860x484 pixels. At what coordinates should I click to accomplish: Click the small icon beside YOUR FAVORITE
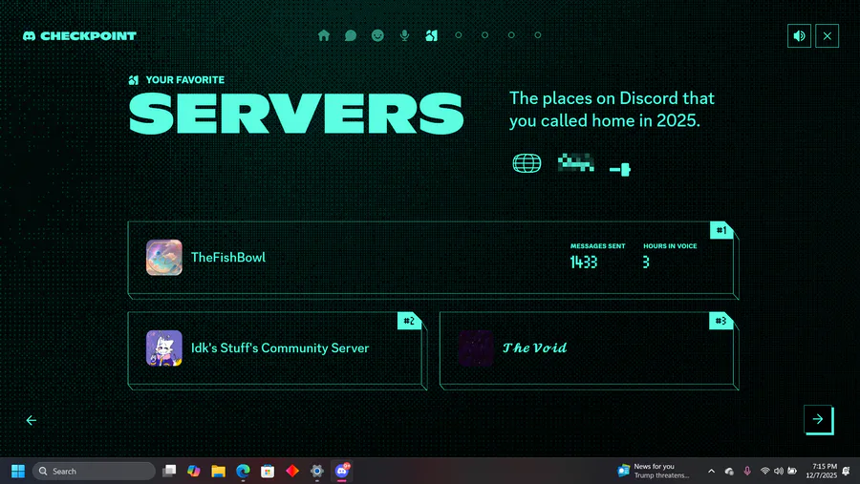(133, 80)
